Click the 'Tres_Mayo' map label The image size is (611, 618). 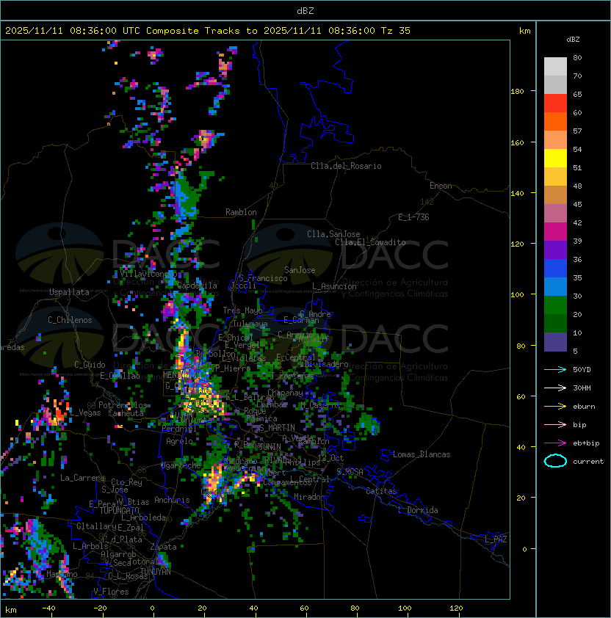tap(242, 310)
